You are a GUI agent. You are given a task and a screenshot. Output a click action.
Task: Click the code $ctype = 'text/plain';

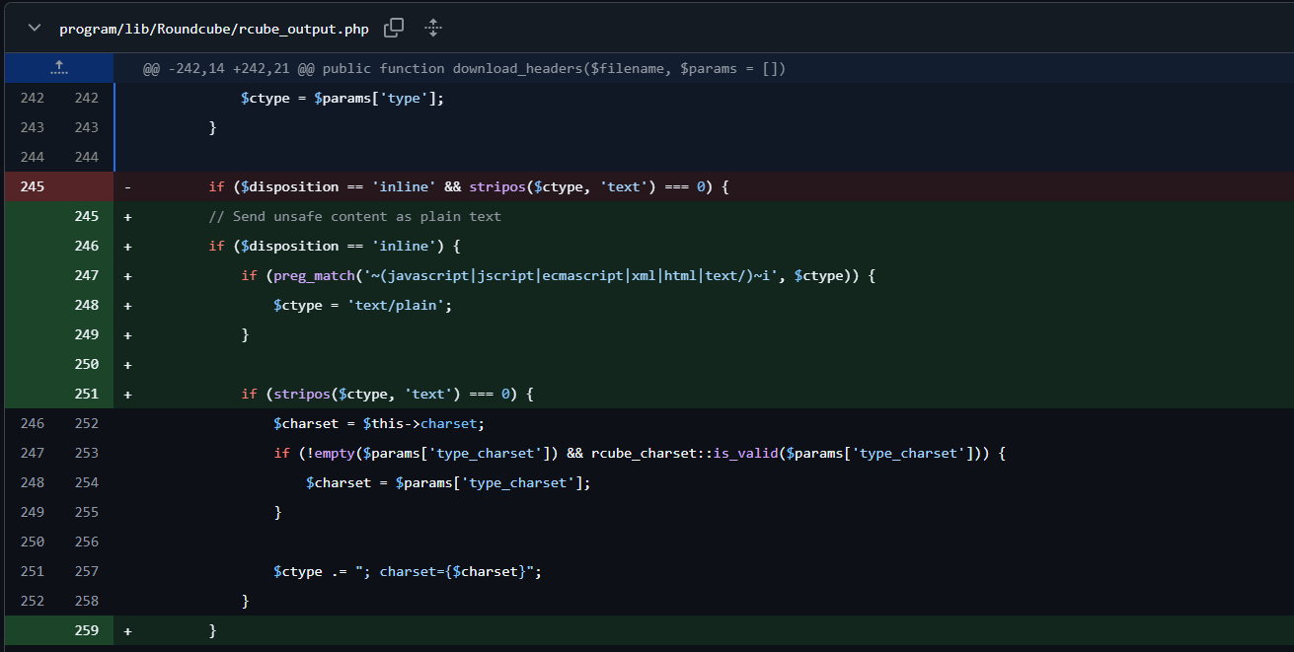(x=362, y=305)
